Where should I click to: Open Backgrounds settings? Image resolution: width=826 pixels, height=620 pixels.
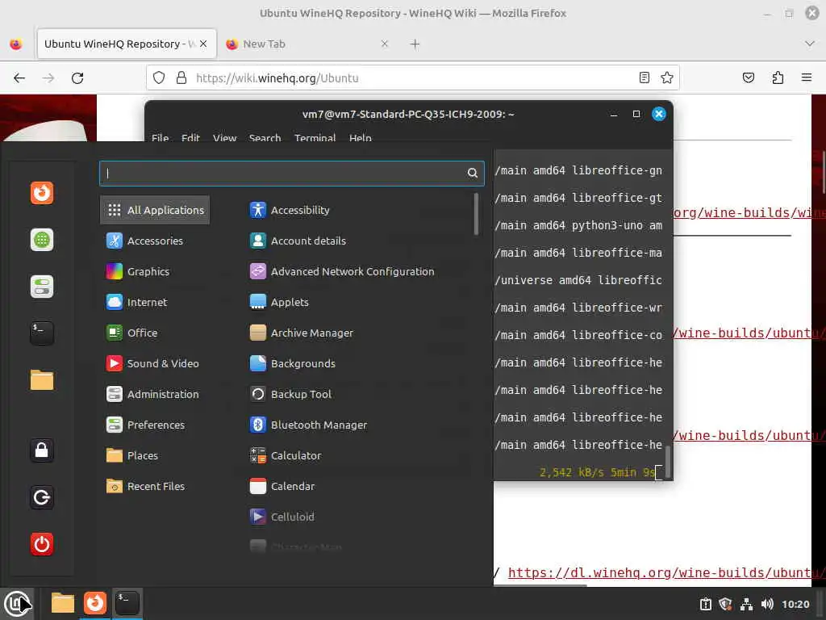tap(292, 363)
